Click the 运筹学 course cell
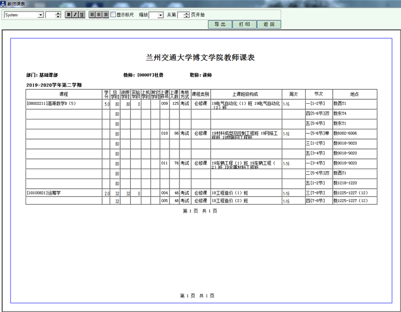This screenshot has width=401, height=312. click(x=64, y=193)
